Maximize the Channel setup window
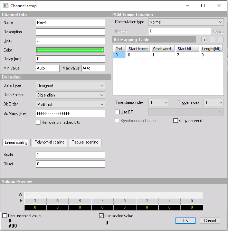The image size is (228, 231). 203,6
